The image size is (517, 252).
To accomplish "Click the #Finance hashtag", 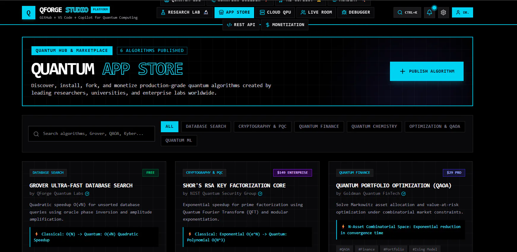I will 367,249.
